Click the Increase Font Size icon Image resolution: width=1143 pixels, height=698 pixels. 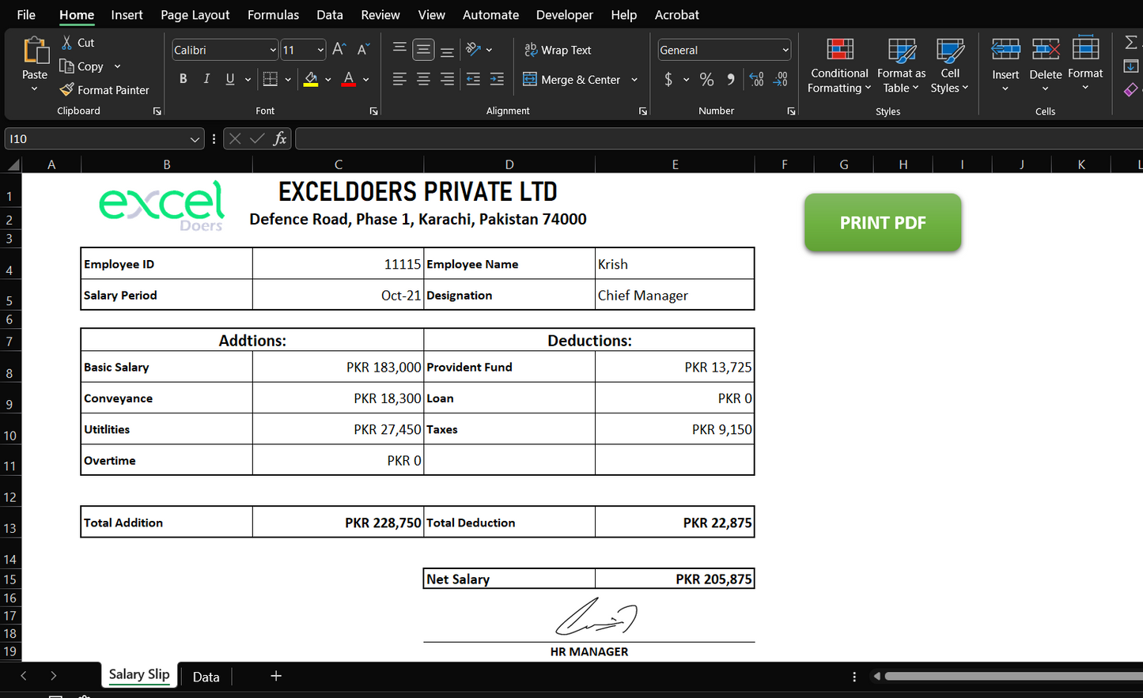tap(339, 50)
